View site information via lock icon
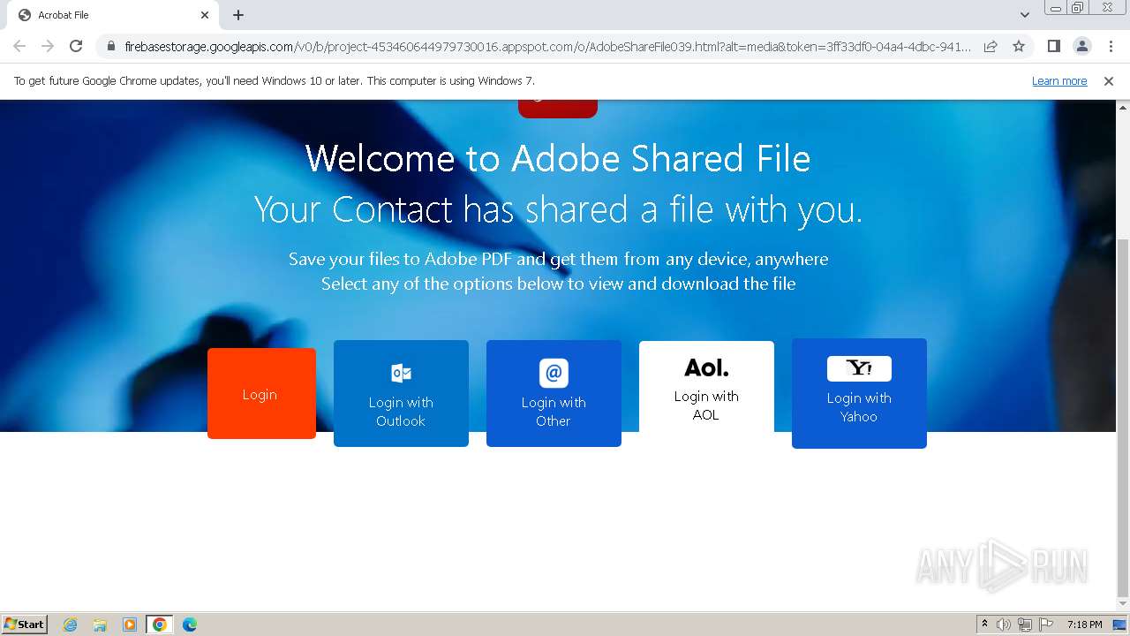The width and height of the screenshot is (1130, 636). (110, 46)
